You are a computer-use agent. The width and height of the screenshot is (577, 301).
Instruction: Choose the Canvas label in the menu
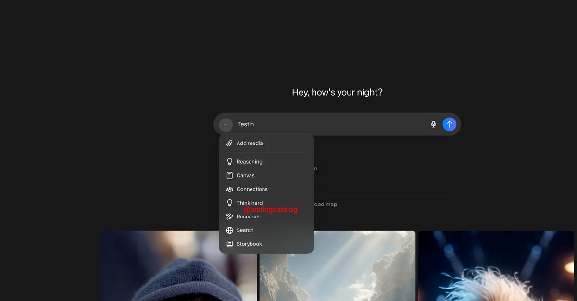pos(245,176)
